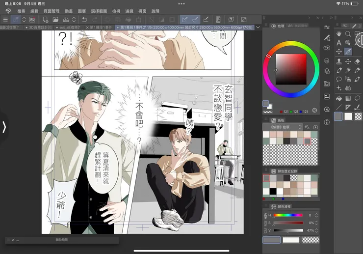Open the 圖層 (Layer) menu
363x254 pixels.
click(81, 11)
